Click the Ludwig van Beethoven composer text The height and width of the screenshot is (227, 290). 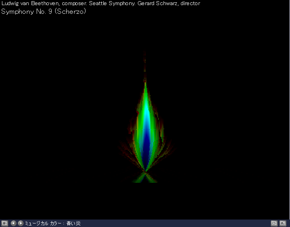click(30, 4)
